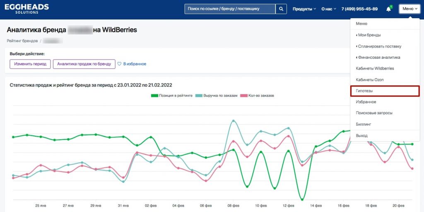Expand Спланировать поставку submenu
The image size is (424, 212).
[x=385, y=46]
